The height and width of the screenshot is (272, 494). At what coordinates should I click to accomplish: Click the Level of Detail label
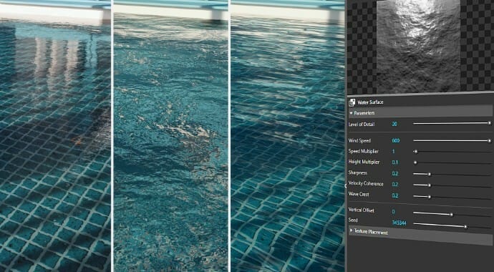coord(362,124)
